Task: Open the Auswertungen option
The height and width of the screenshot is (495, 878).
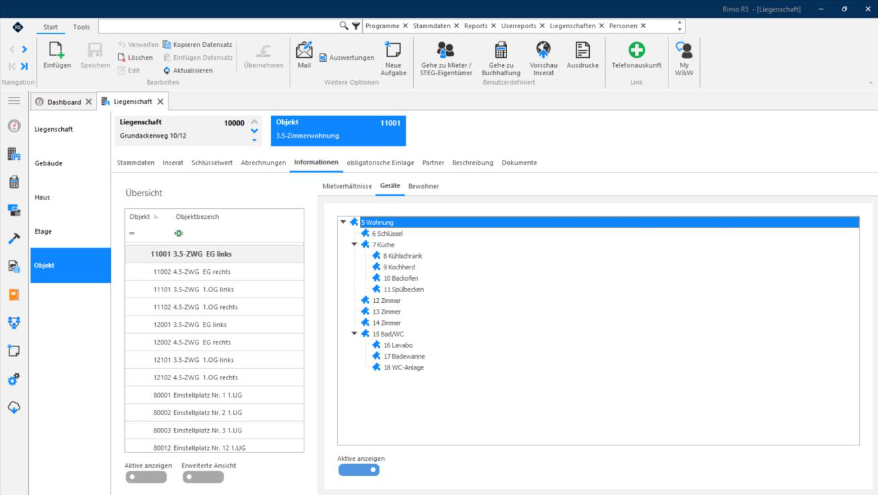Action: click(x=347, y=58)
